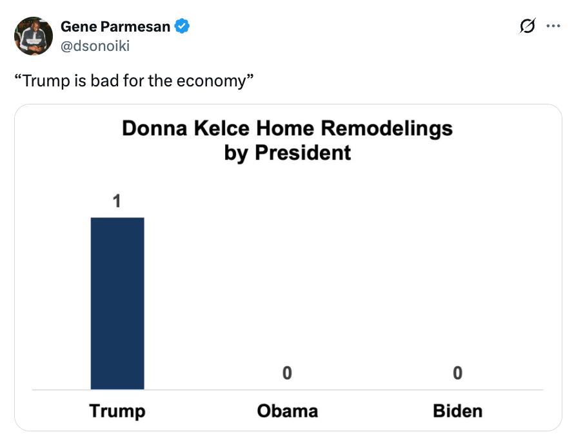Viewport: 574px width, 441px height.
Task: Click the value 1 above Trump bar
Action: click(117, 202)
